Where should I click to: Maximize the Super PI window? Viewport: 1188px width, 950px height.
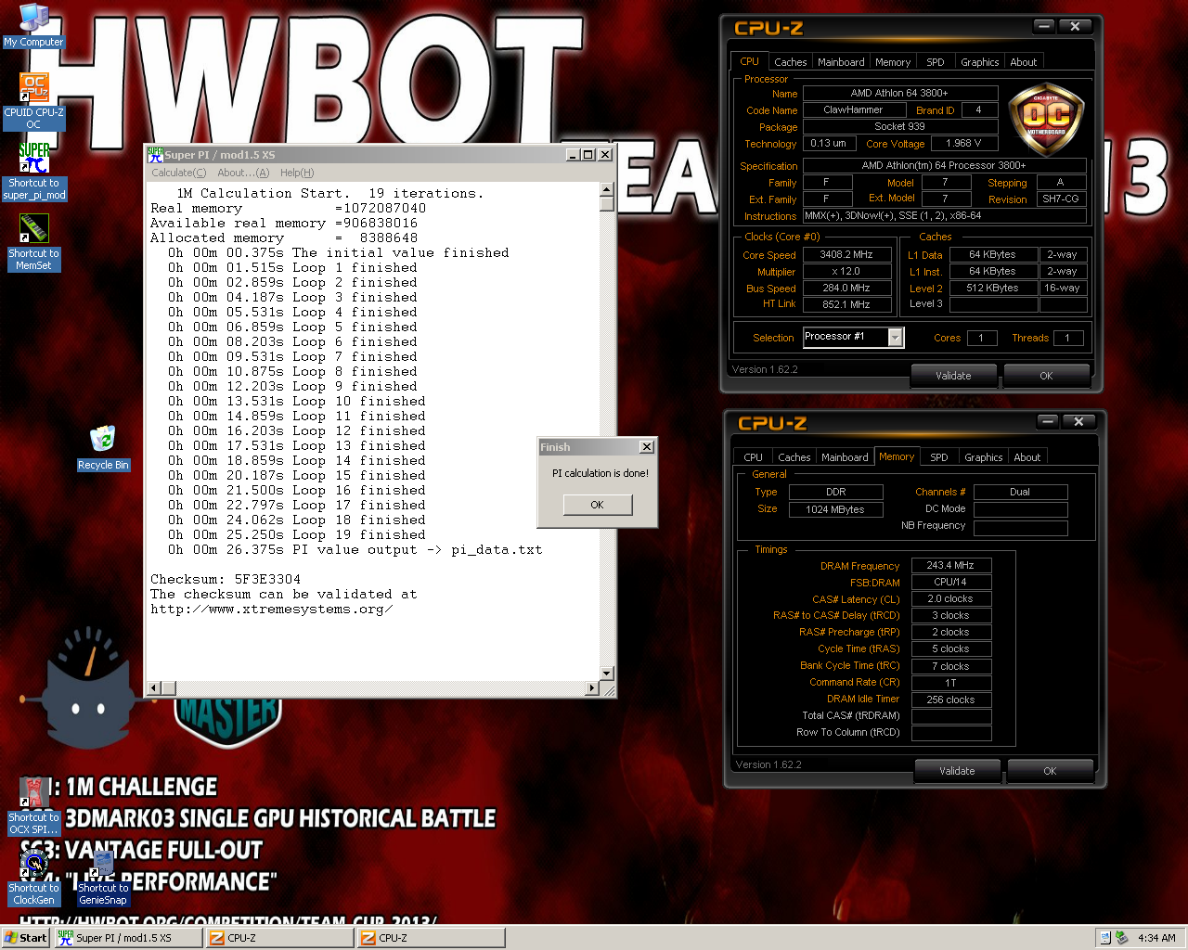588,155
